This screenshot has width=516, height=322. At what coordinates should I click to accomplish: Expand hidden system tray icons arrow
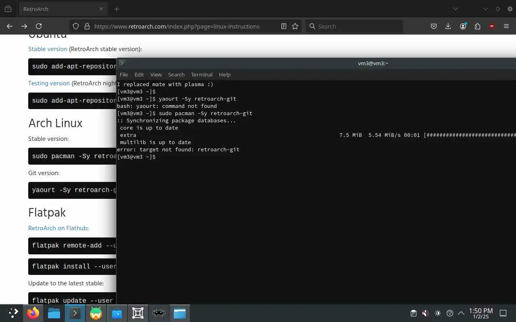[x=461, y=313]
